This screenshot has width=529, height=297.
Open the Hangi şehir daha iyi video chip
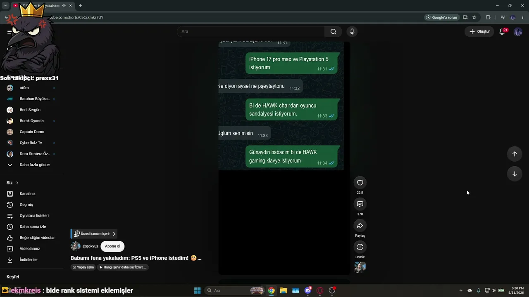coord(123,267)
